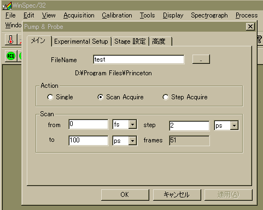Screen dimensions: 263x210
Task: Switch to the メイン tab
Action: (39, 41)
